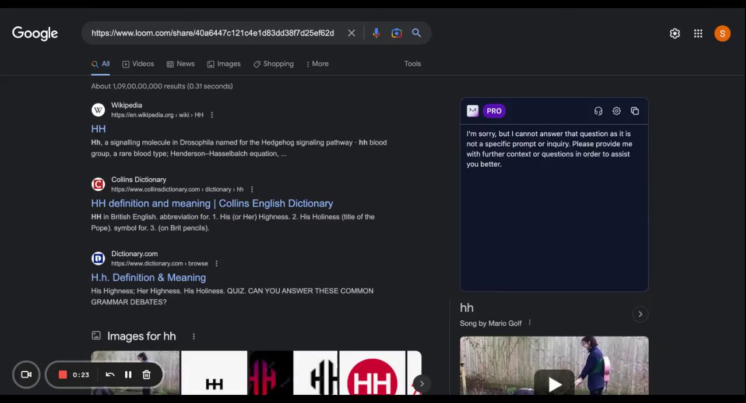Viewport: 746px width, 403px height.
Task: Copy the AI response with copy icon
Action: [x=635, y=111]
